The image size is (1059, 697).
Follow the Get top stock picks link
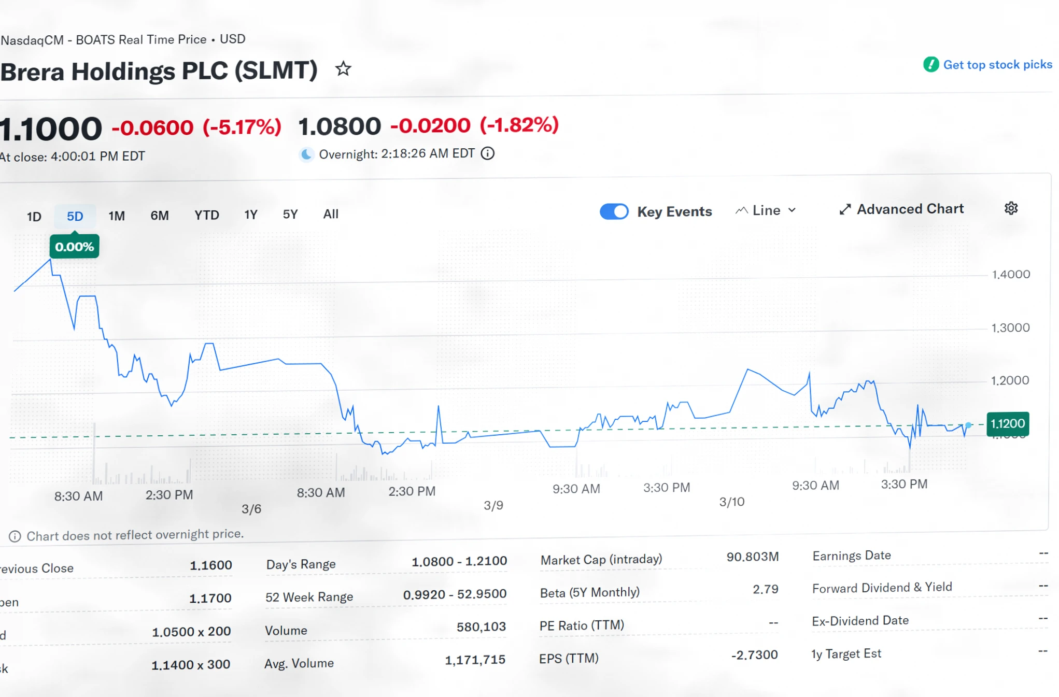coord(997,64)
